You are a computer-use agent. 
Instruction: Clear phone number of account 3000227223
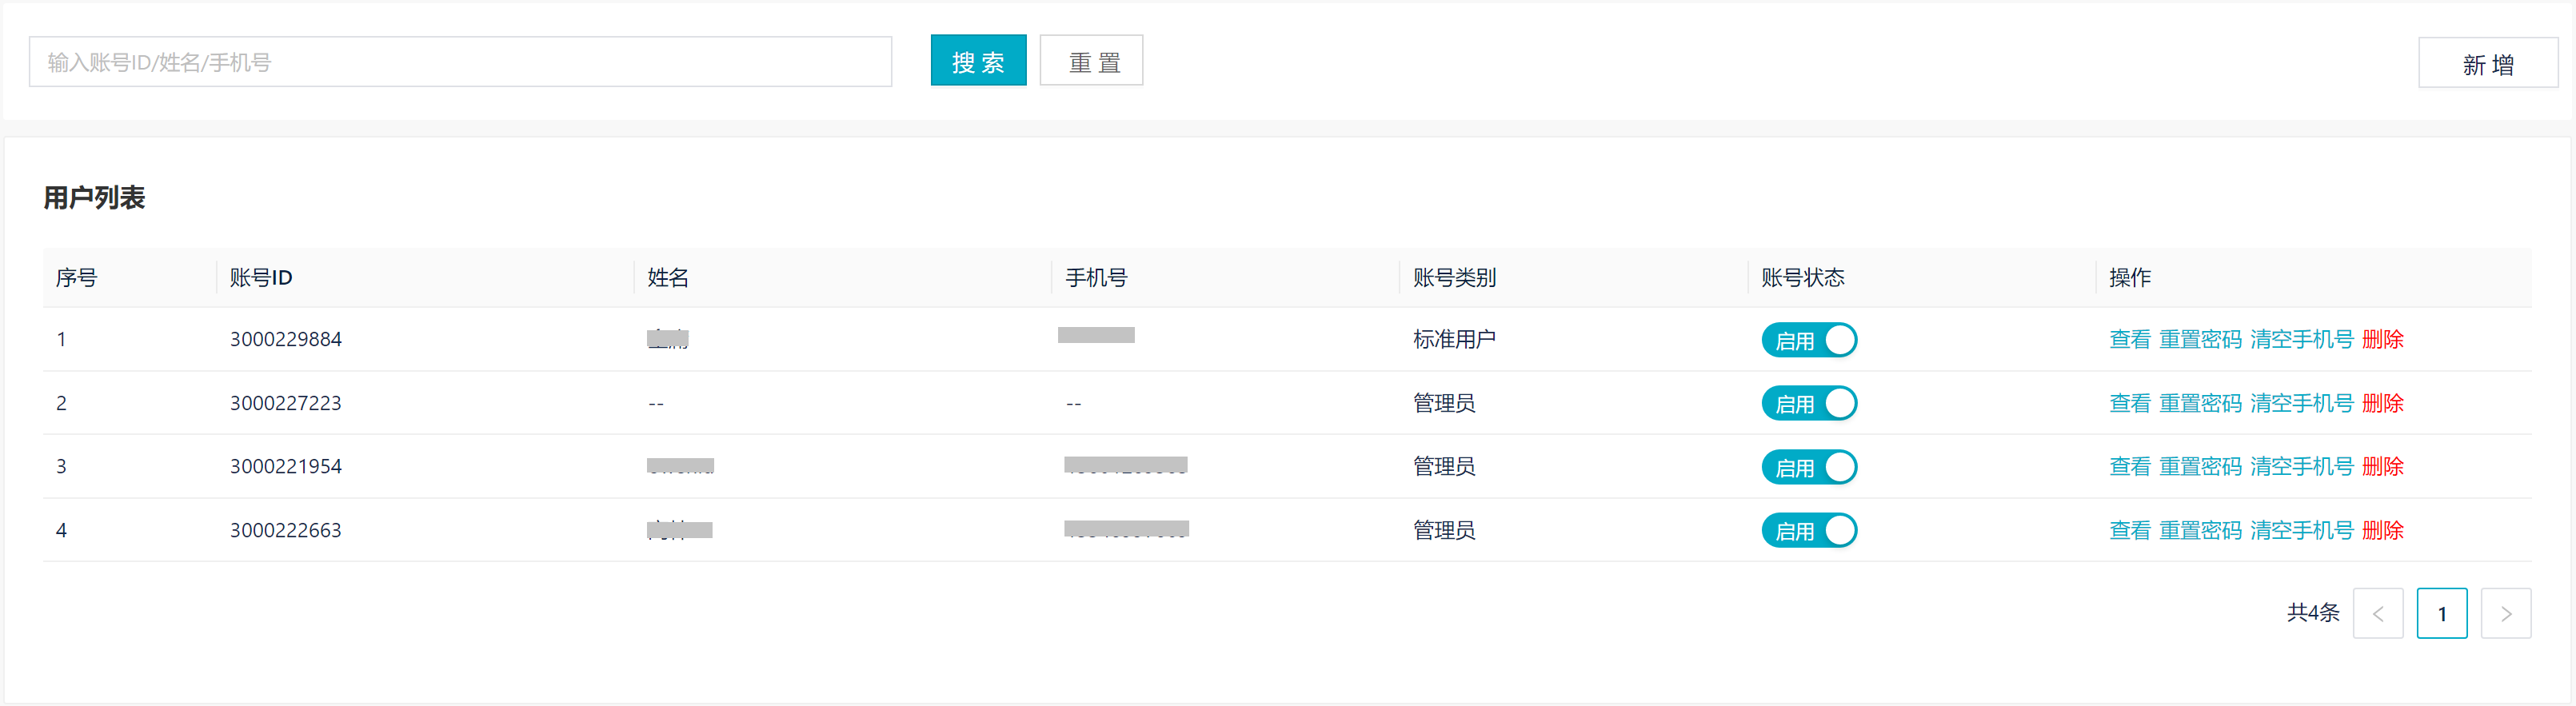pyautogui.click(x=2300, y=403)
